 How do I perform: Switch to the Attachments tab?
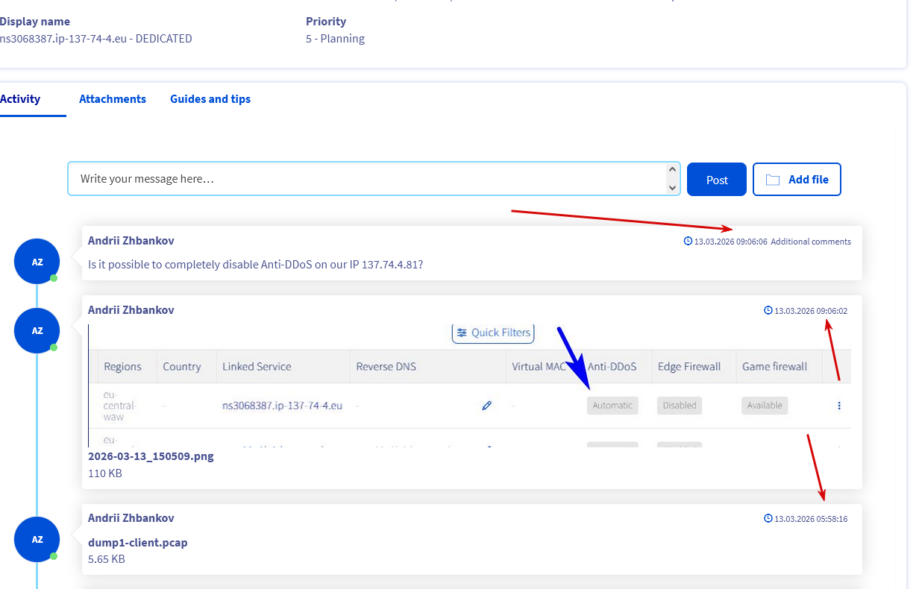pos(113,99)
